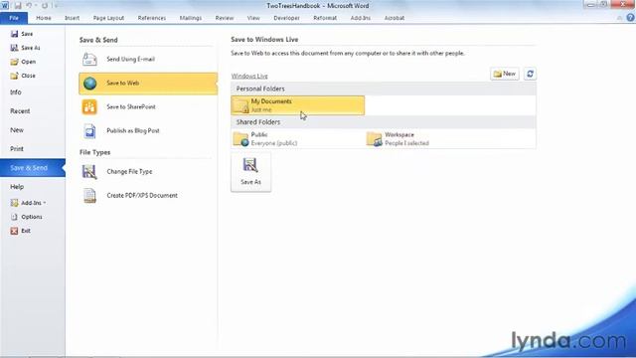Click the Undo icon in the quick access toolbar
Screen dimensions: 636x358
(x=29, y=6)
